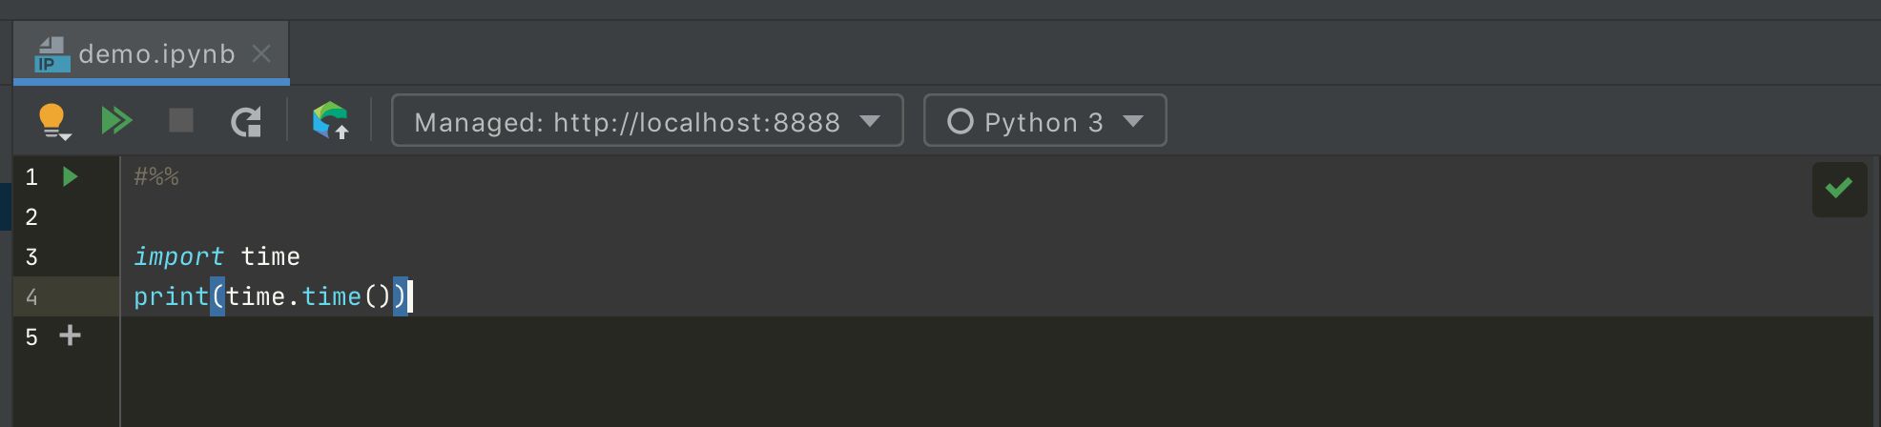Click the print function name on line 4
Screen dimensions: 1881x427
171,296
